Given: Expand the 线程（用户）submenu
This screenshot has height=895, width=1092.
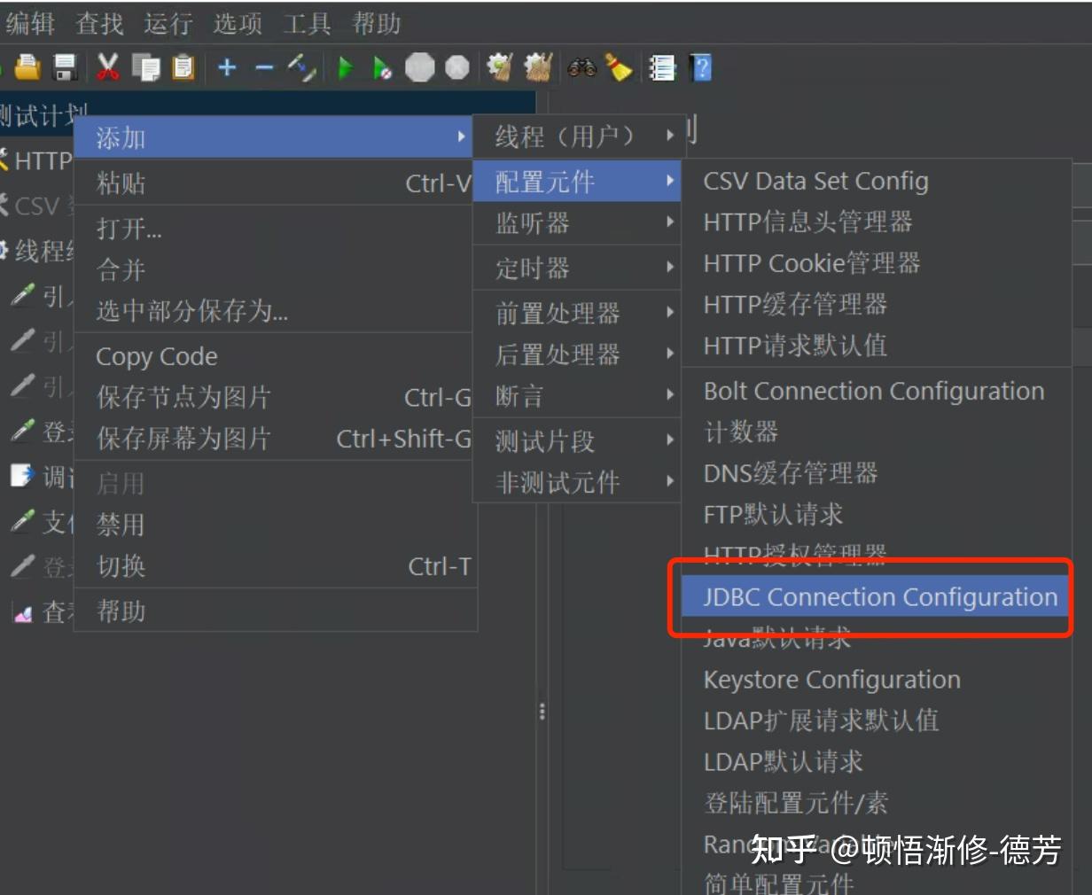Looking at the screenshot, I should (x=578, y=136).
